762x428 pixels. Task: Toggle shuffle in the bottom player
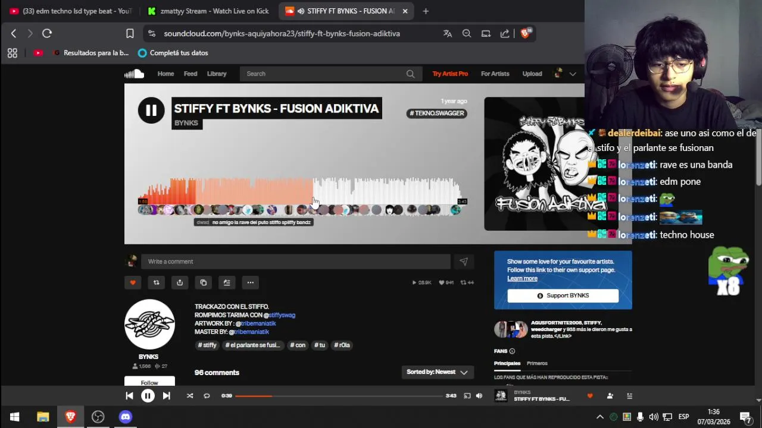pyautogui.click(x=190, y=396)
